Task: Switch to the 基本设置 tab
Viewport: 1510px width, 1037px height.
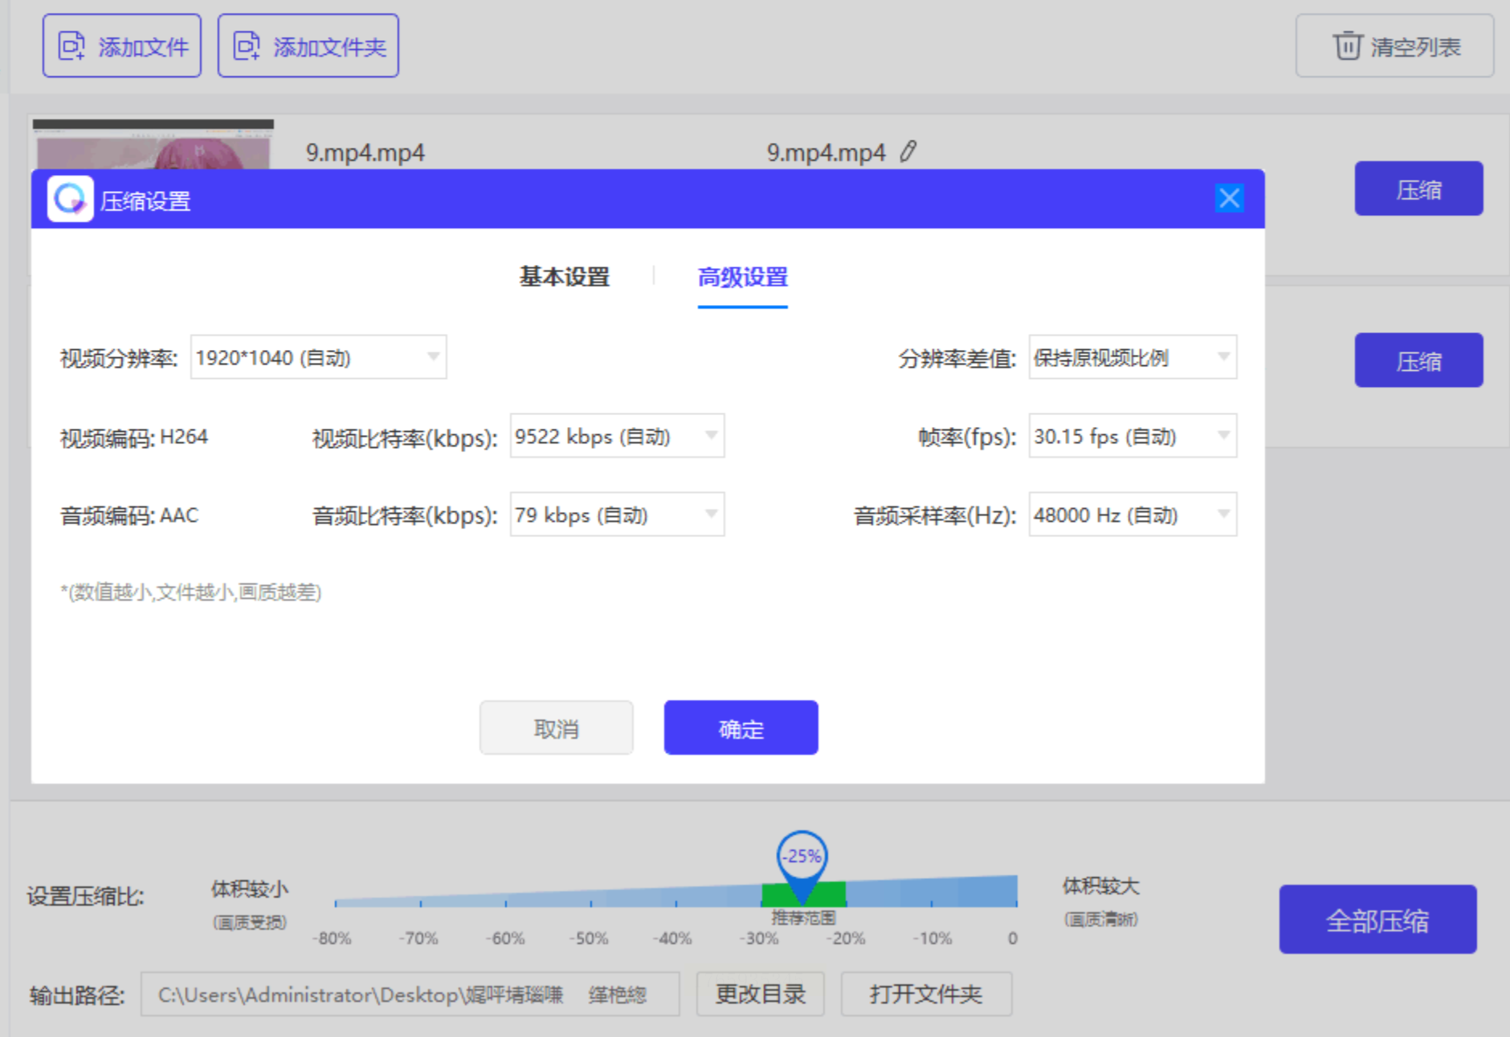Action: pos(564,277)
